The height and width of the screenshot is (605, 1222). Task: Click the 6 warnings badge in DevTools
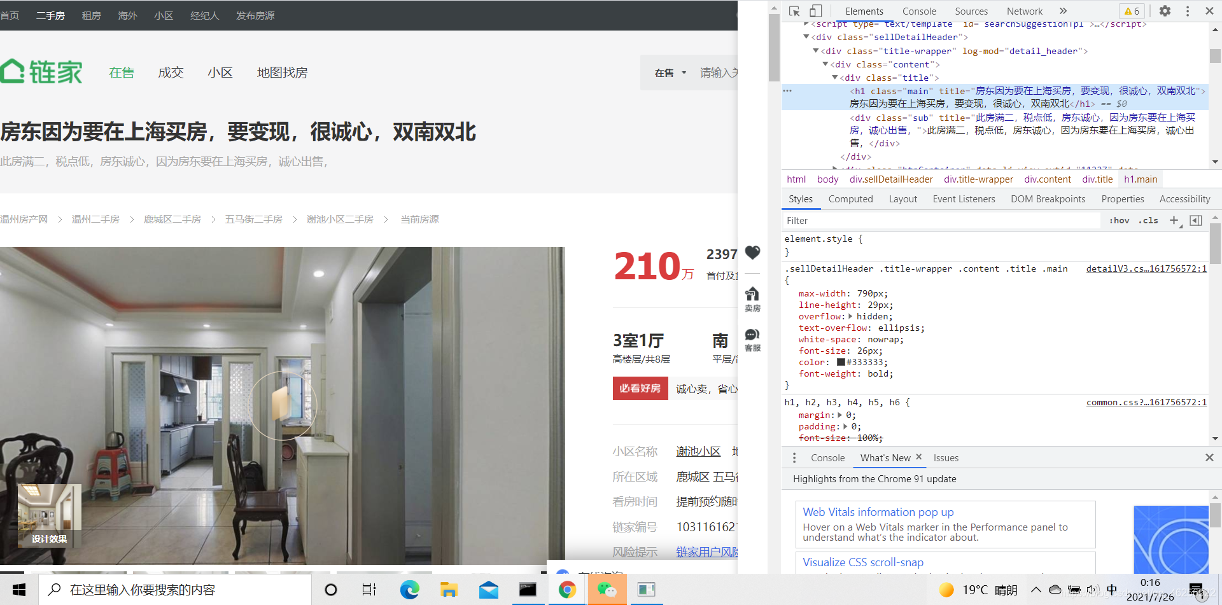coord(1132,11)
